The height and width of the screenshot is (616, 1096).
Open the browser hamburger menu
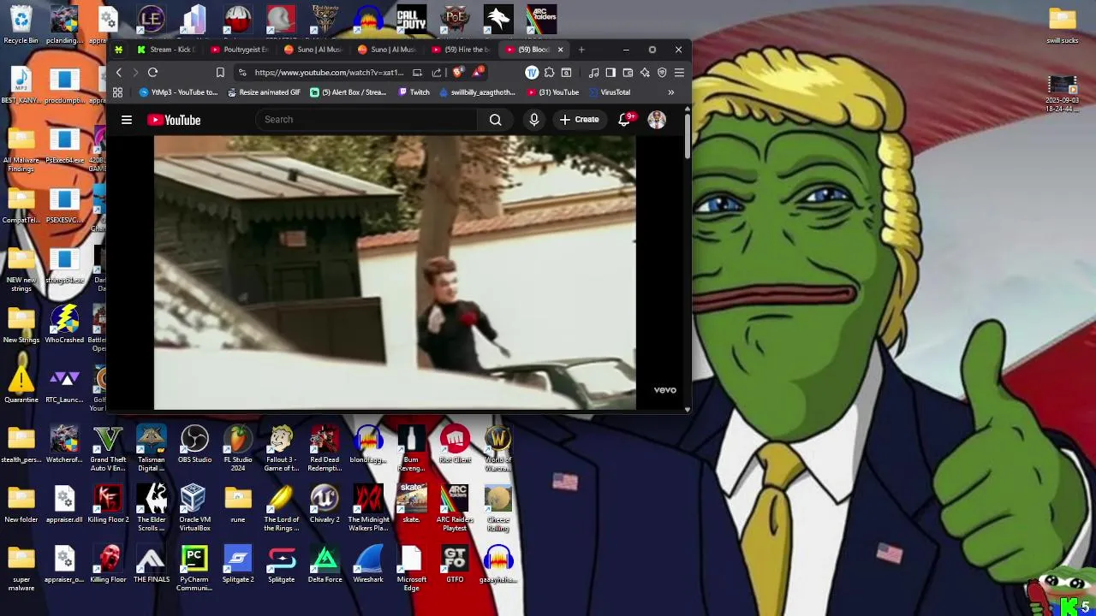(679, 73)
